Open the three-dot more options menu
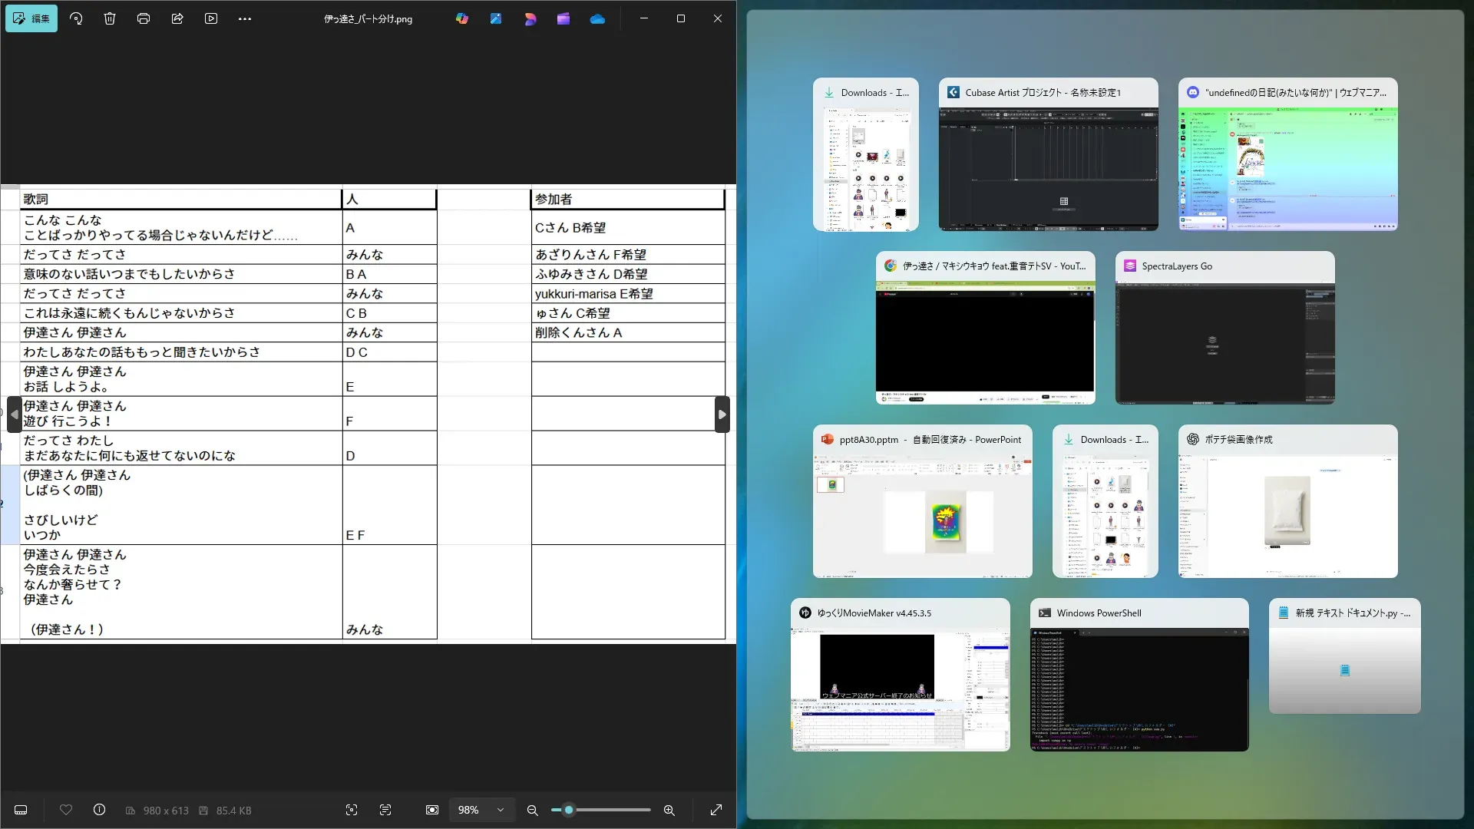 click(x=245, y=18)
